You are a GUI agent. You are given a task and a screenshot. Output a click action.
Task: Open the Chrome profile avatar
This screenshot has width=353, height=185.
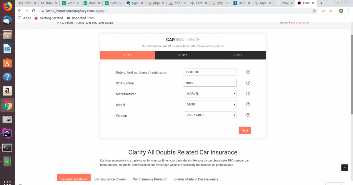[x=341, y=11]
